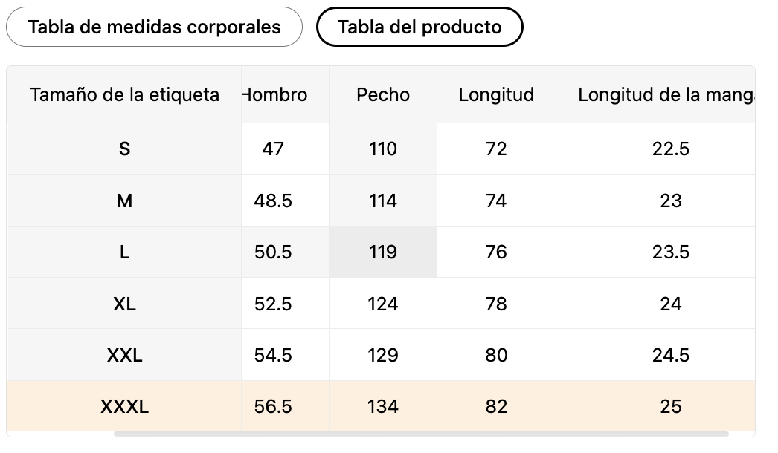Click the Longitud column header
This screenshot has width=778, height=453.
(496, 95)
